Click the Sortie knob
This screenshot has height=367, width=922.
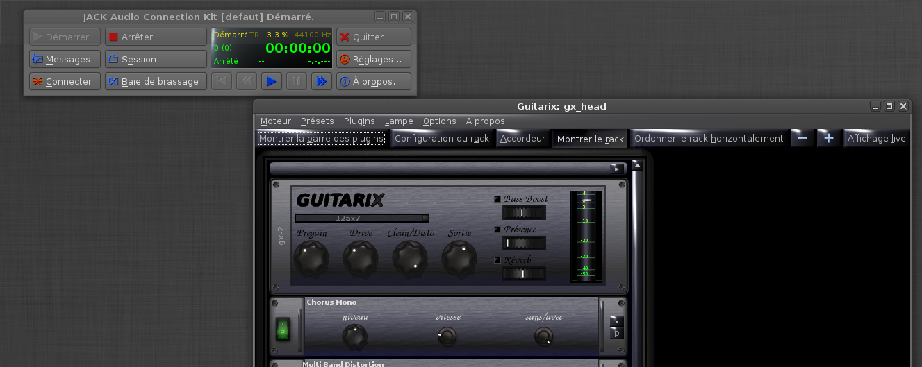(459, 258)
